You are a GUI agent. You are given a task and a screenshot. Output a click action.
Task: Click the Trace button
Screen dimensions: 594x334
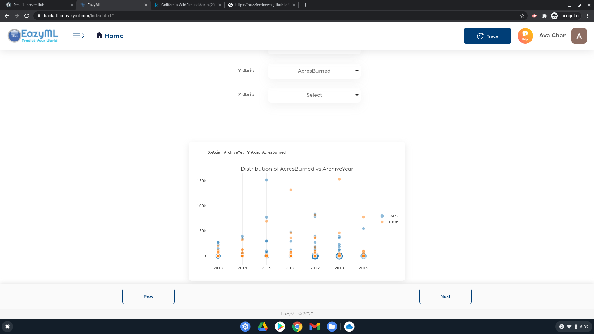click(487, 36)
